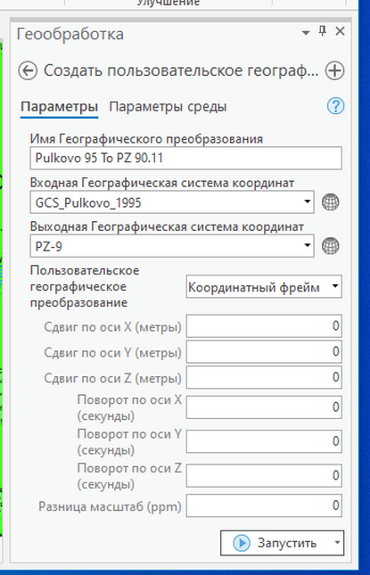Screen dimensions: 370x575
Task: Open globe picker for output coordinate system
Action: pos(331,246)
